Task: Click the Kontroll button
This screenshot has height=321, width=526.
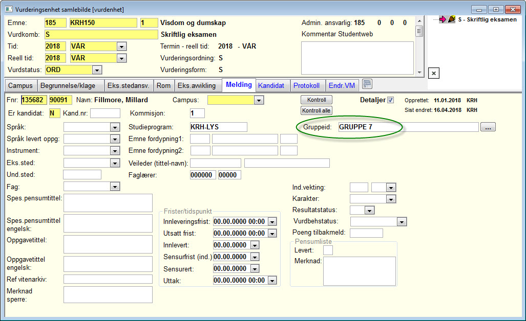Action: click(x=317, y=100)
